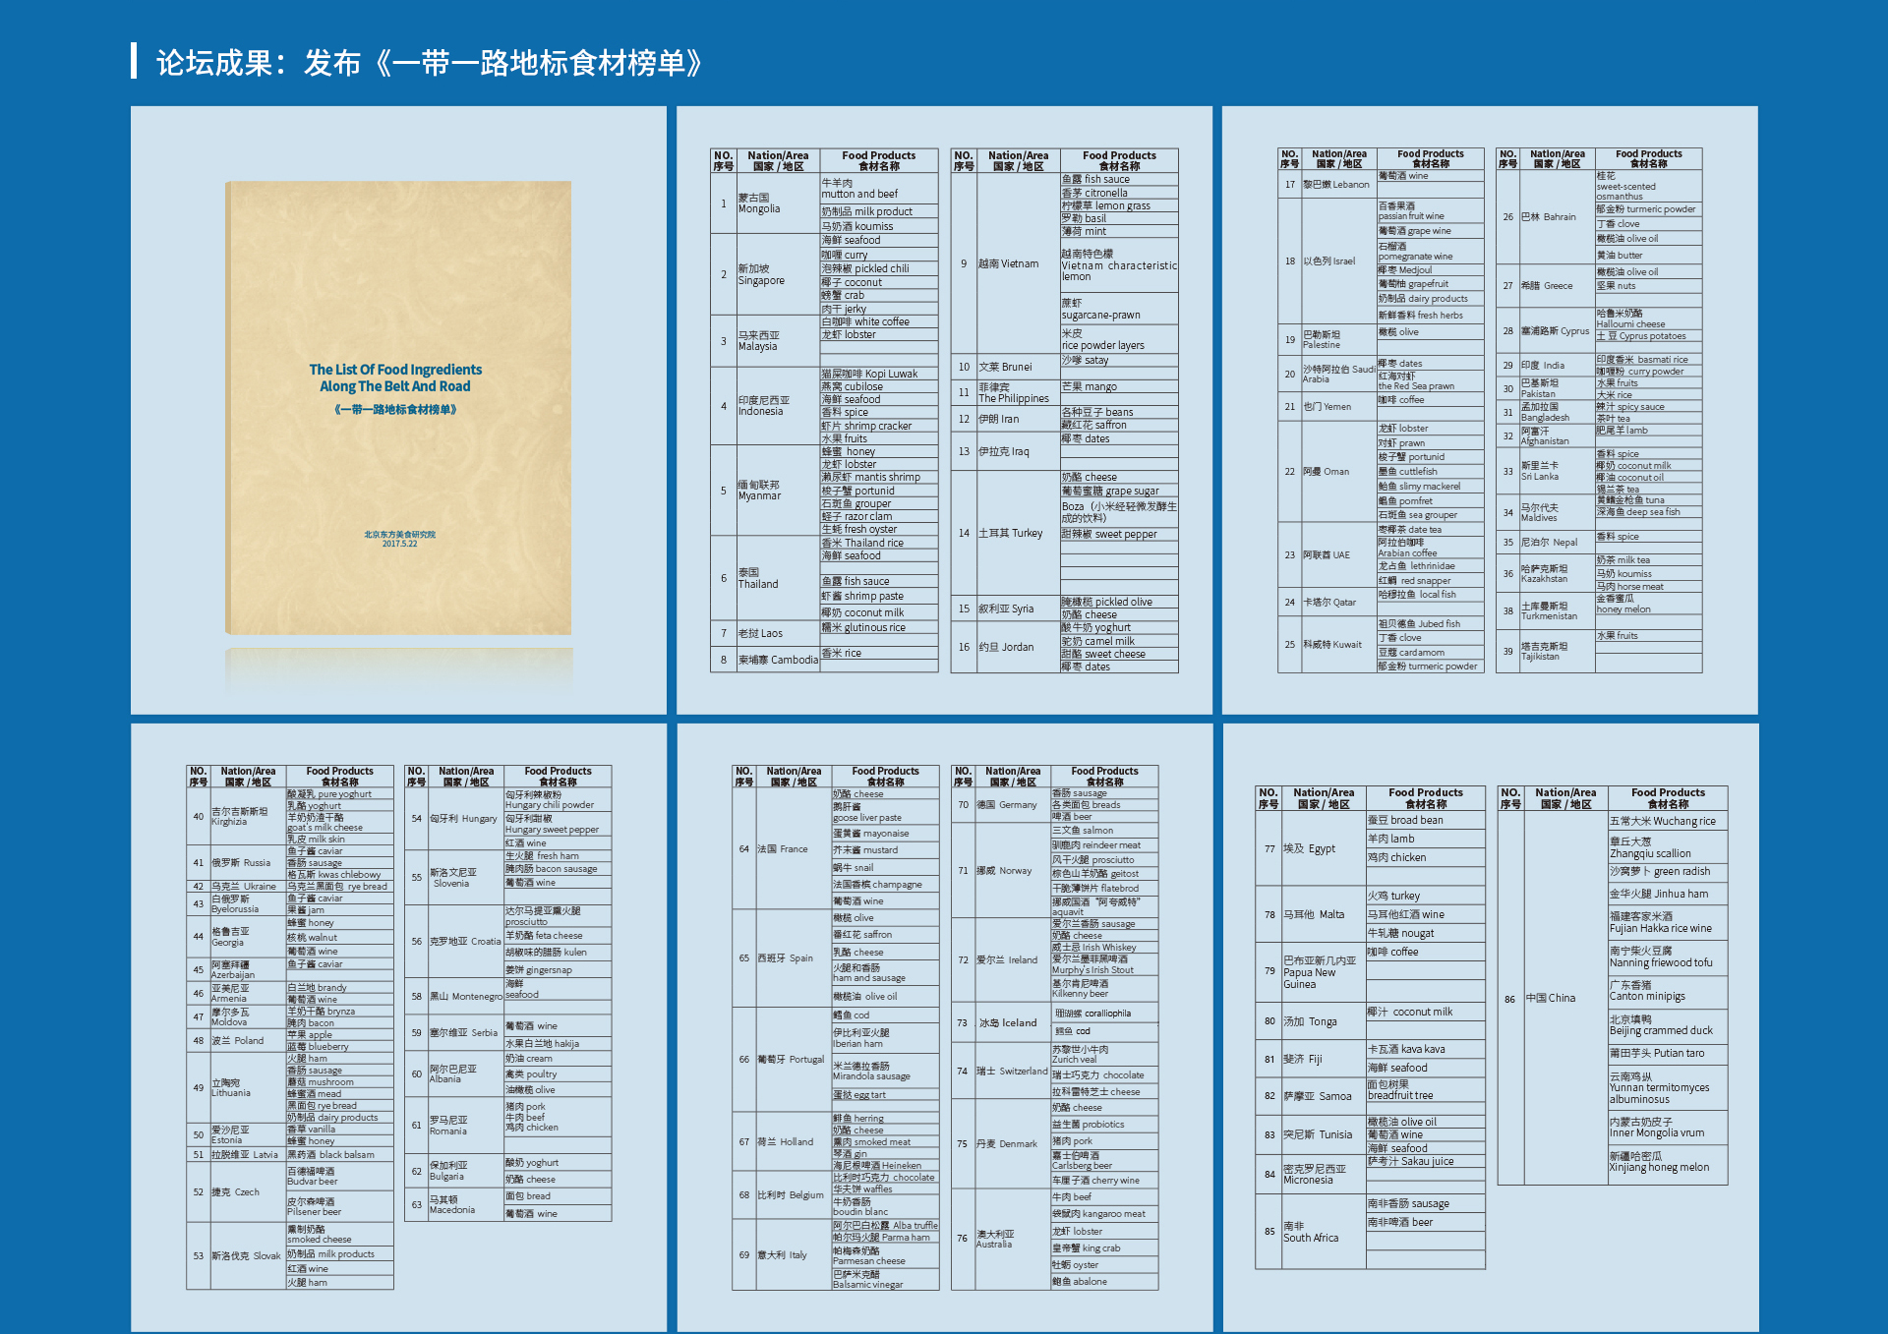
Task: Click the France country cell
Action: coord(782,849)
